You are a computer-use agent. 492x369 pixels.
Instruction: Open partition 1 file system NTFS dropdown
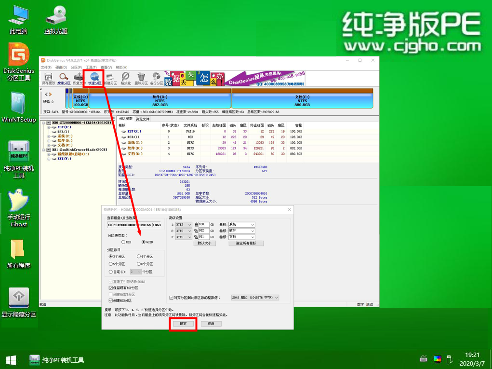[x=184, y=225]
